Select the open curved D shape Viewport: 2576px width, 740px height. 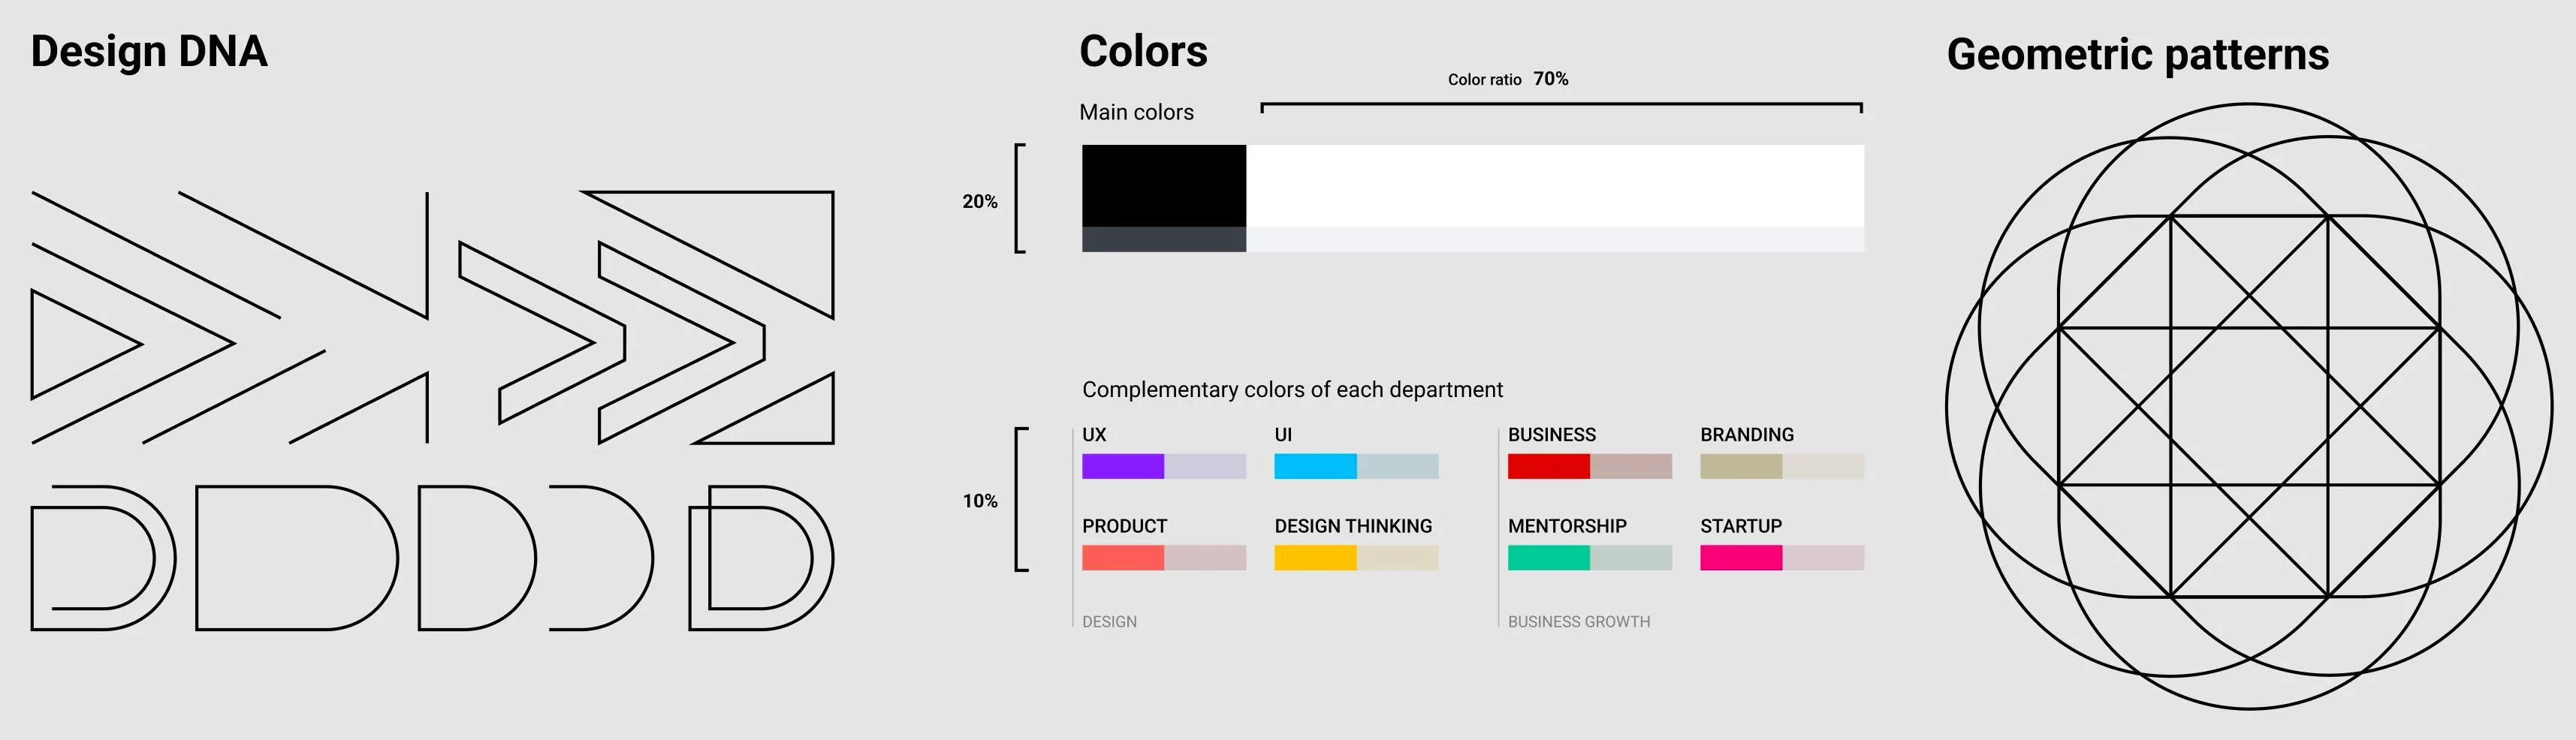[x=602, y=558]
